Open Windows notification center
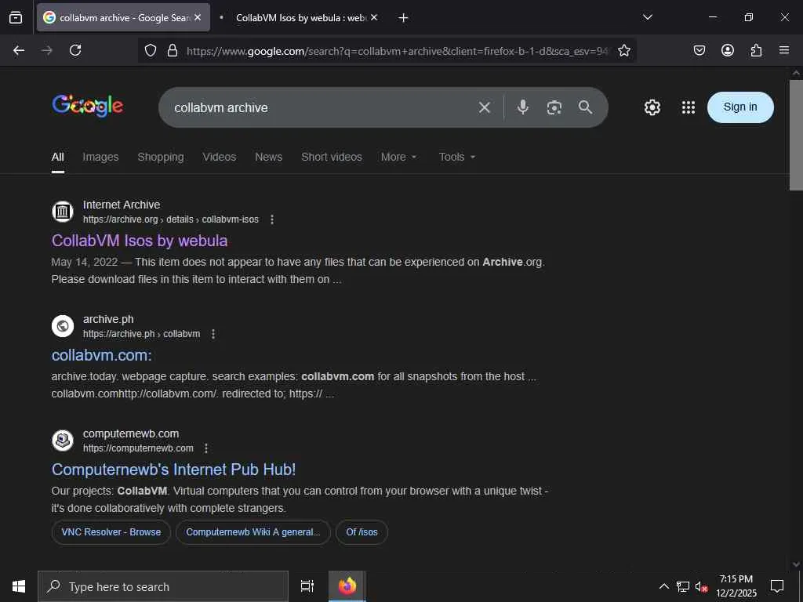Viewport: 803px width, 602px height. point(777,586)
